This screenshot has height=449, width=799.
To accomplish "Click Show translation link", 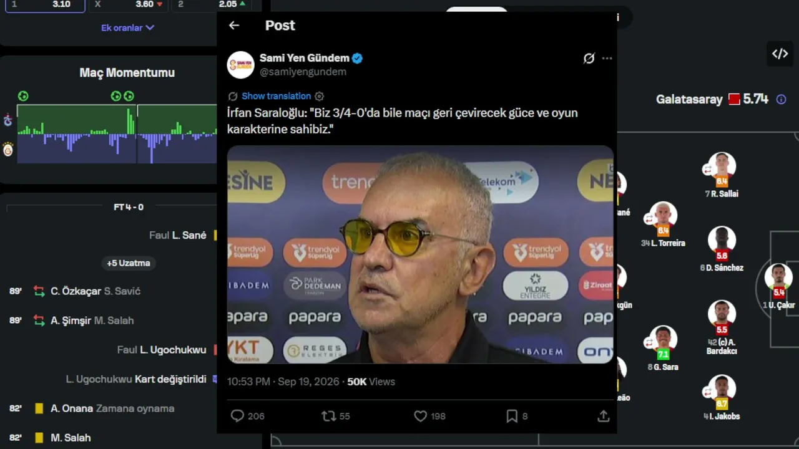I will pyautogui.click(x=276, y=96).
